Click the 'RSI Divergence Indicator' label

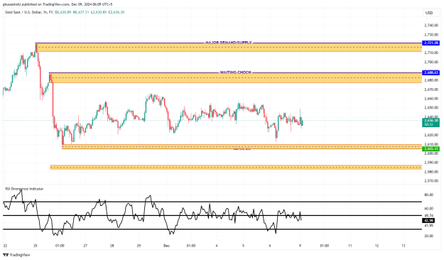tap(24, 189)
